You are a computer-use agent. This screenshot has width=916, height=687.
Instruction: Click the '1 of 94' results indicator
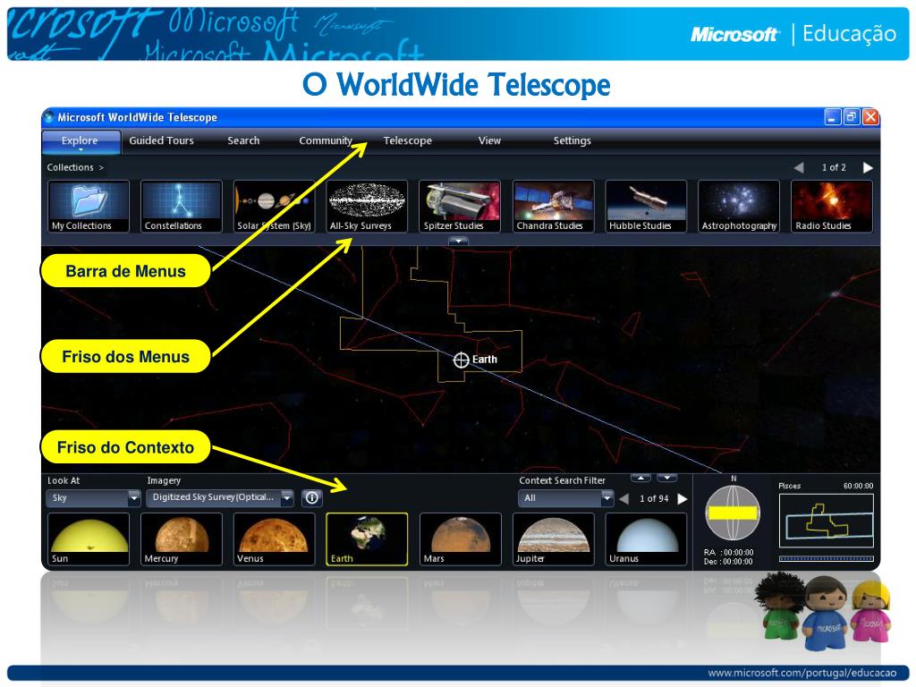[654, 499]
